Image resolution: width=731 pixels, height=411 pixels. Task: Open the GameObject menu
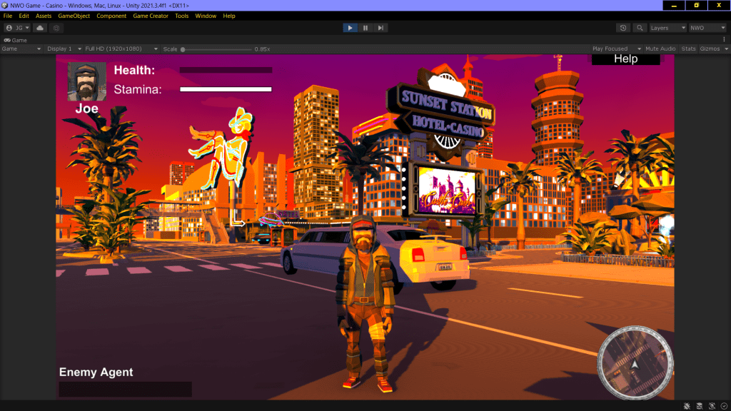click(x=74, y=16)
